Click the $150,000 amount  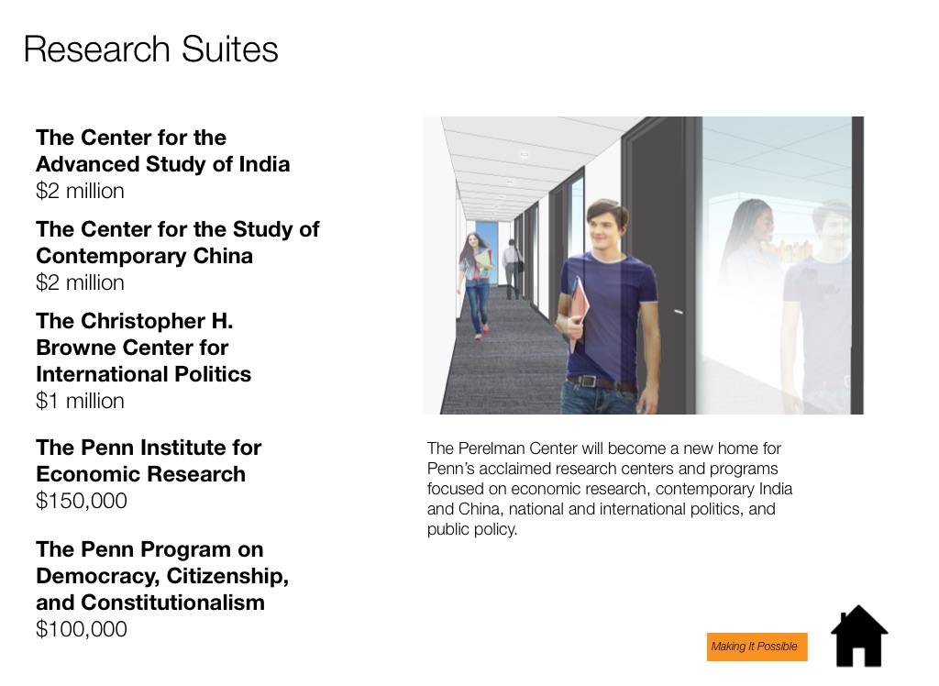[82, 501]
